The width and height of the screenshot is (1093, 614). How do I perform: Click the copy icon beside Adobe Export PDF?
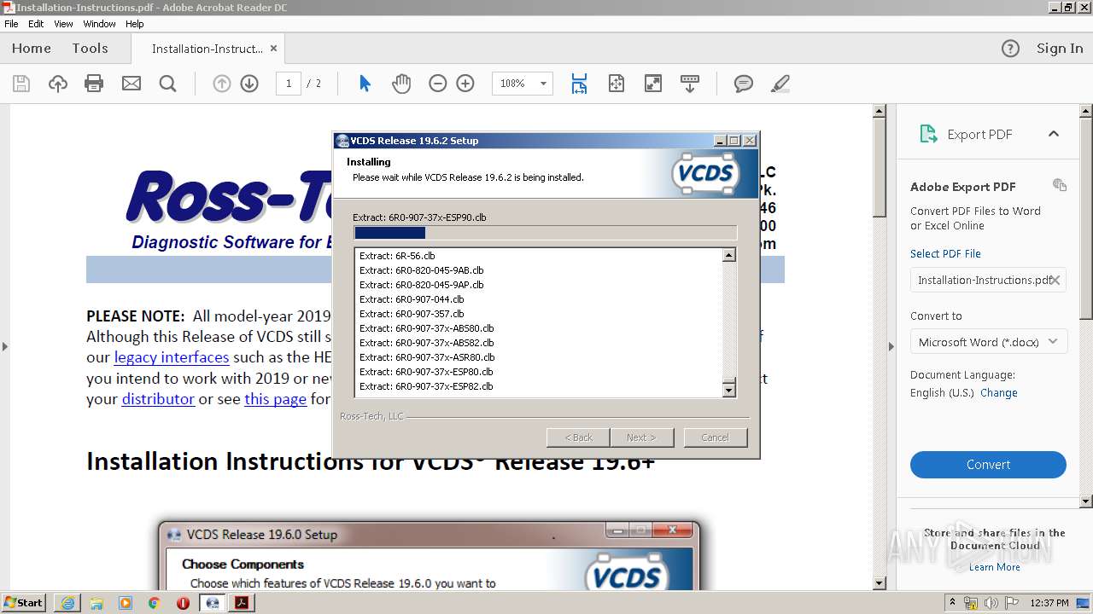(x=1060, y=185)
